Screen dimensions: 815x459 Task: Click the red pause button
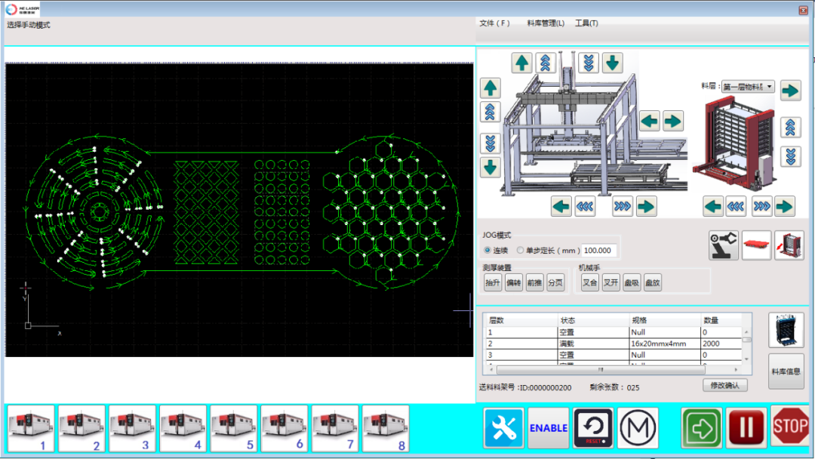tap(746, 428)
